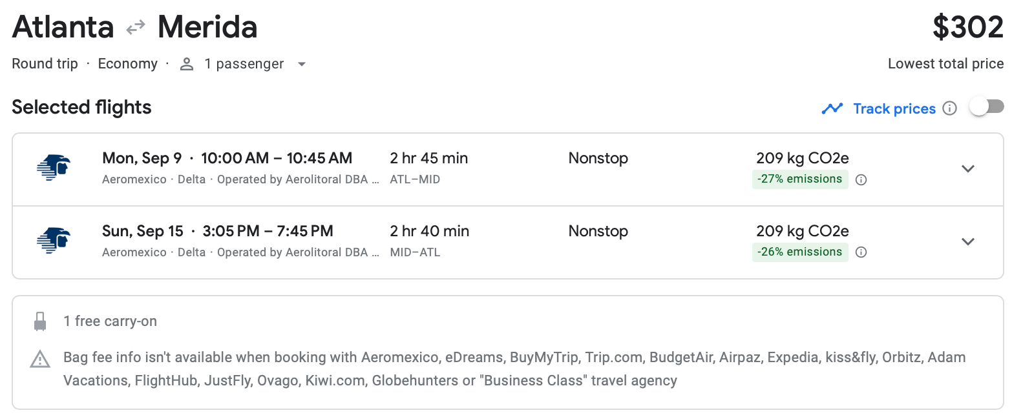Click the -26% emissions badge
This screenshot has width=1012, height=417.
pyautogui.click(x=799, y=252)
